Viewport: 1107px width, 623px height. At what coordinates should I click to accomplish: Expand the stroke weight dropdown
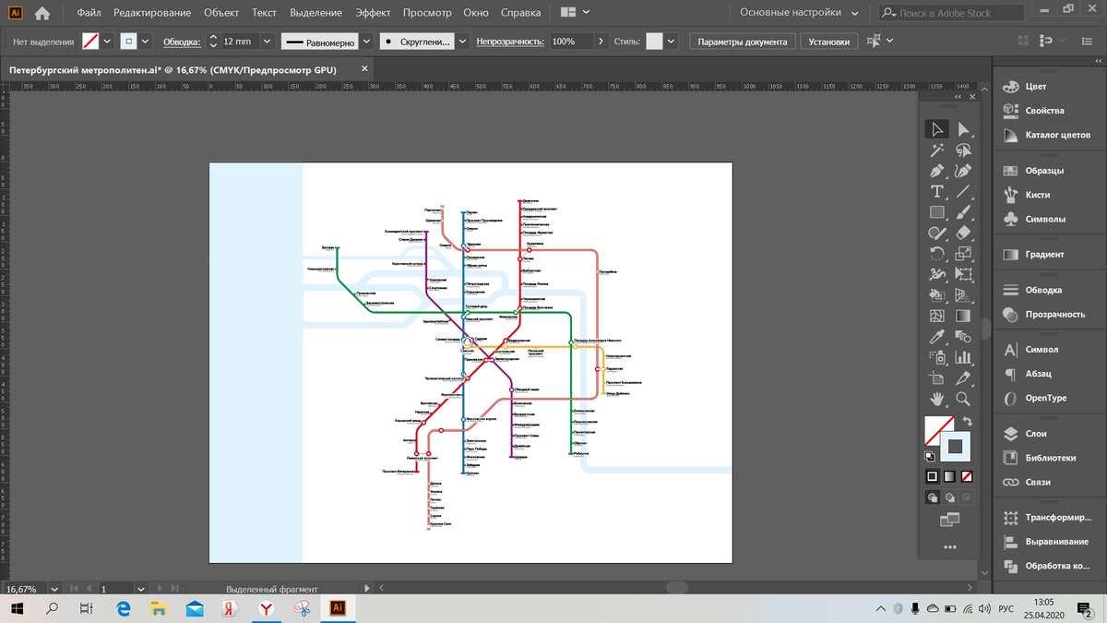[x=267, y=42]
